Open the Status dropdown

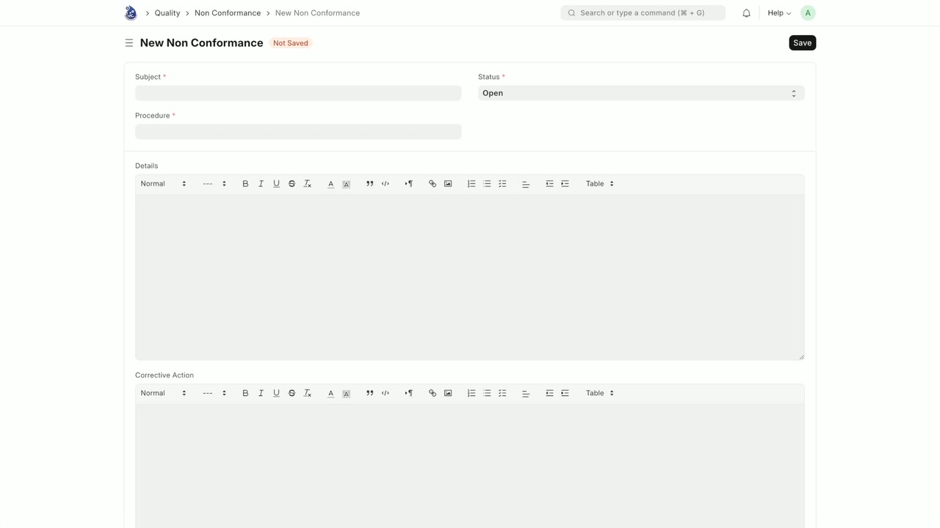click(641, 93)
